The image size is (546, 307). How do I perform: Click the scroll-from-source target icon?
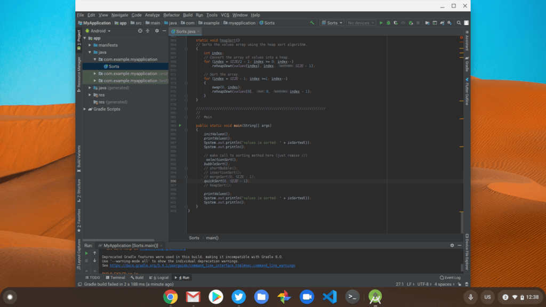tap(140, 31)
